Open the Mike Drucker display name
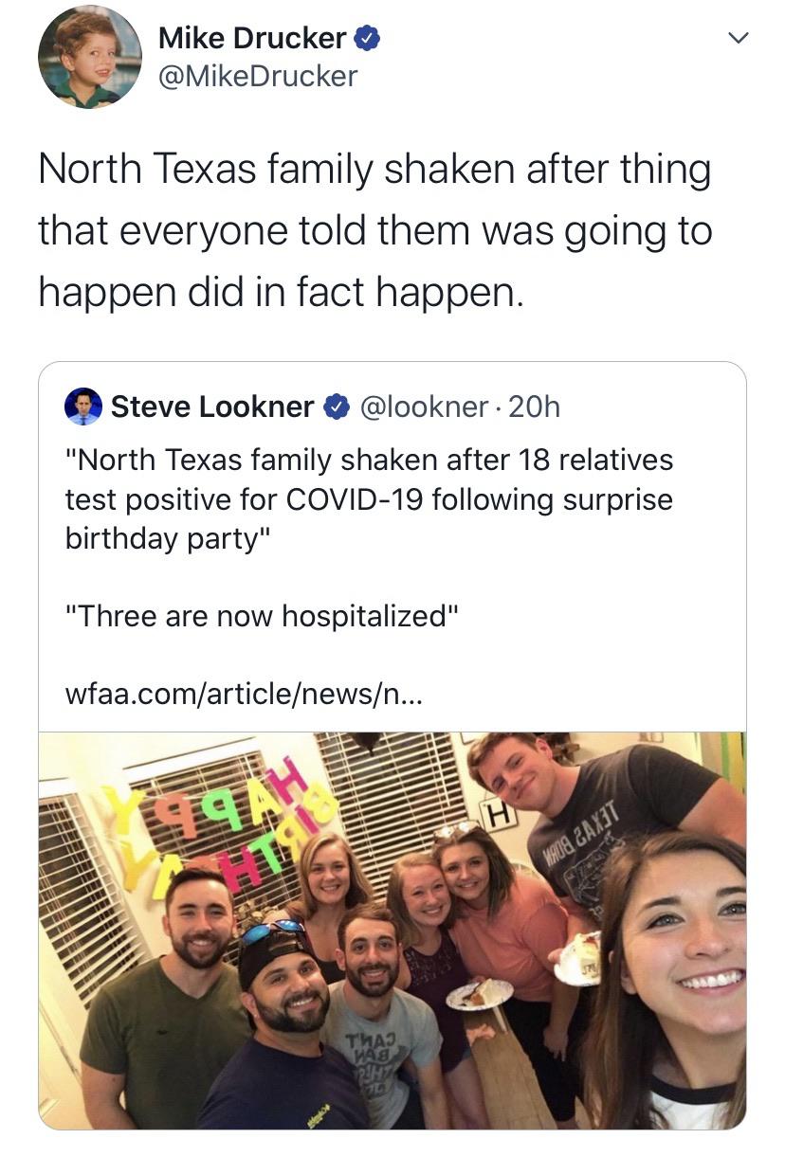The image size is (785, 1157). [252, 39]
